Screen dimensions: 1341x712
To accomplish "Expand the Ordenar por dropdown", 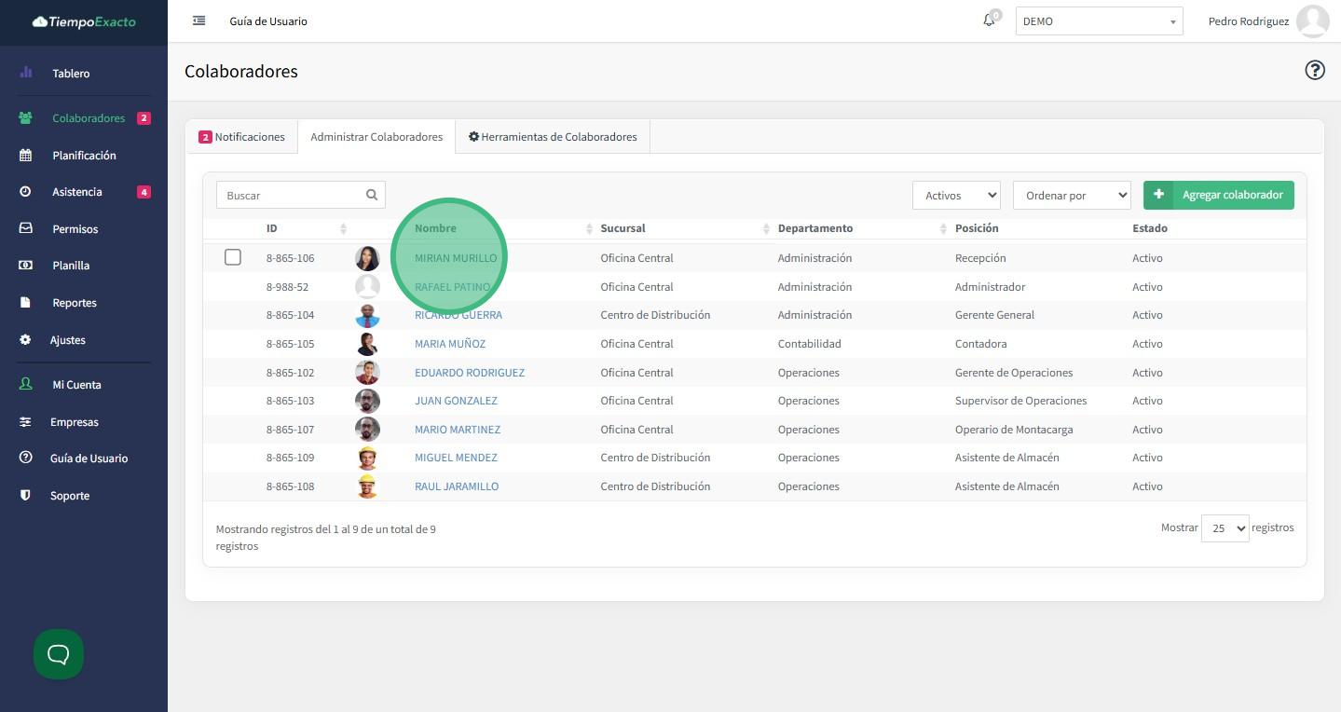I will point(1071,195).
